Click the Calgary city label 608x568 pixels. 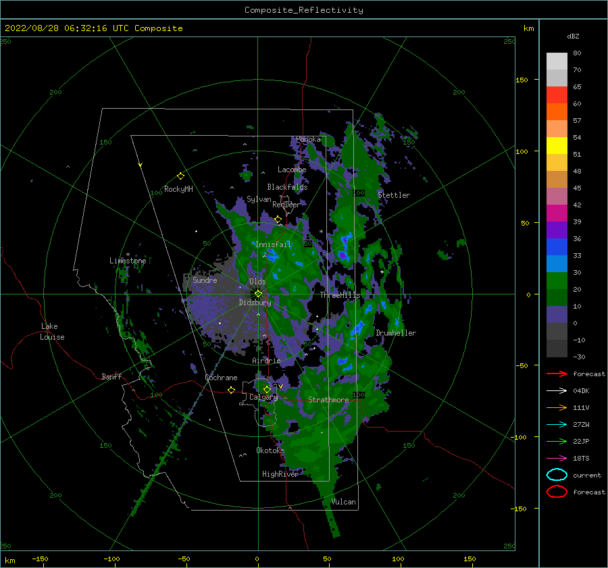point(263,397)
